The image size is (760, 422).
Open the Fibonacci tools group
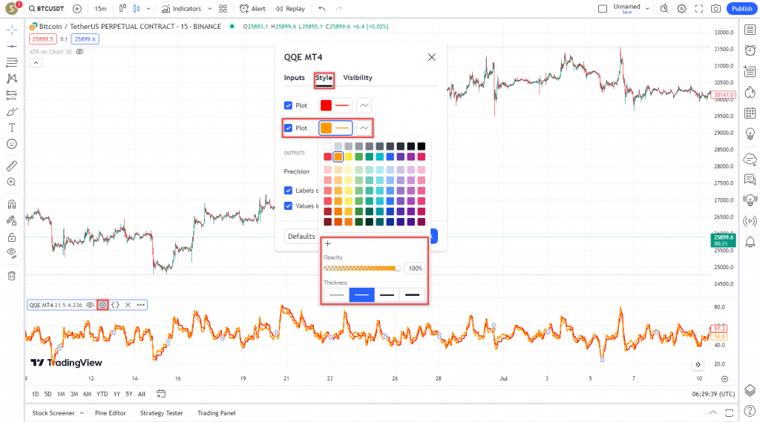coord(12,62)
